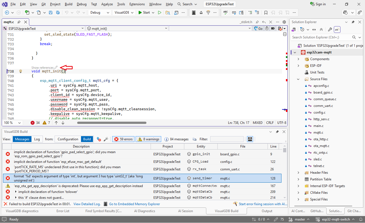Viewport: 365px width, 223px height.
Task: Click the bookmark toolbar icon
Action: (266, 13)
